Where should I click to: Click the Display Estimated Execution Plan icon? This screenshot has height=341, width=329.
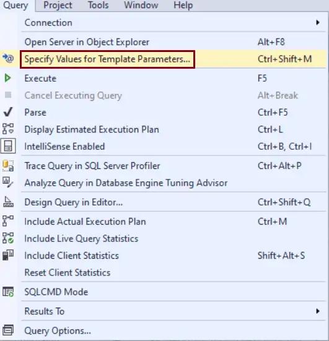tap(8, 129)
